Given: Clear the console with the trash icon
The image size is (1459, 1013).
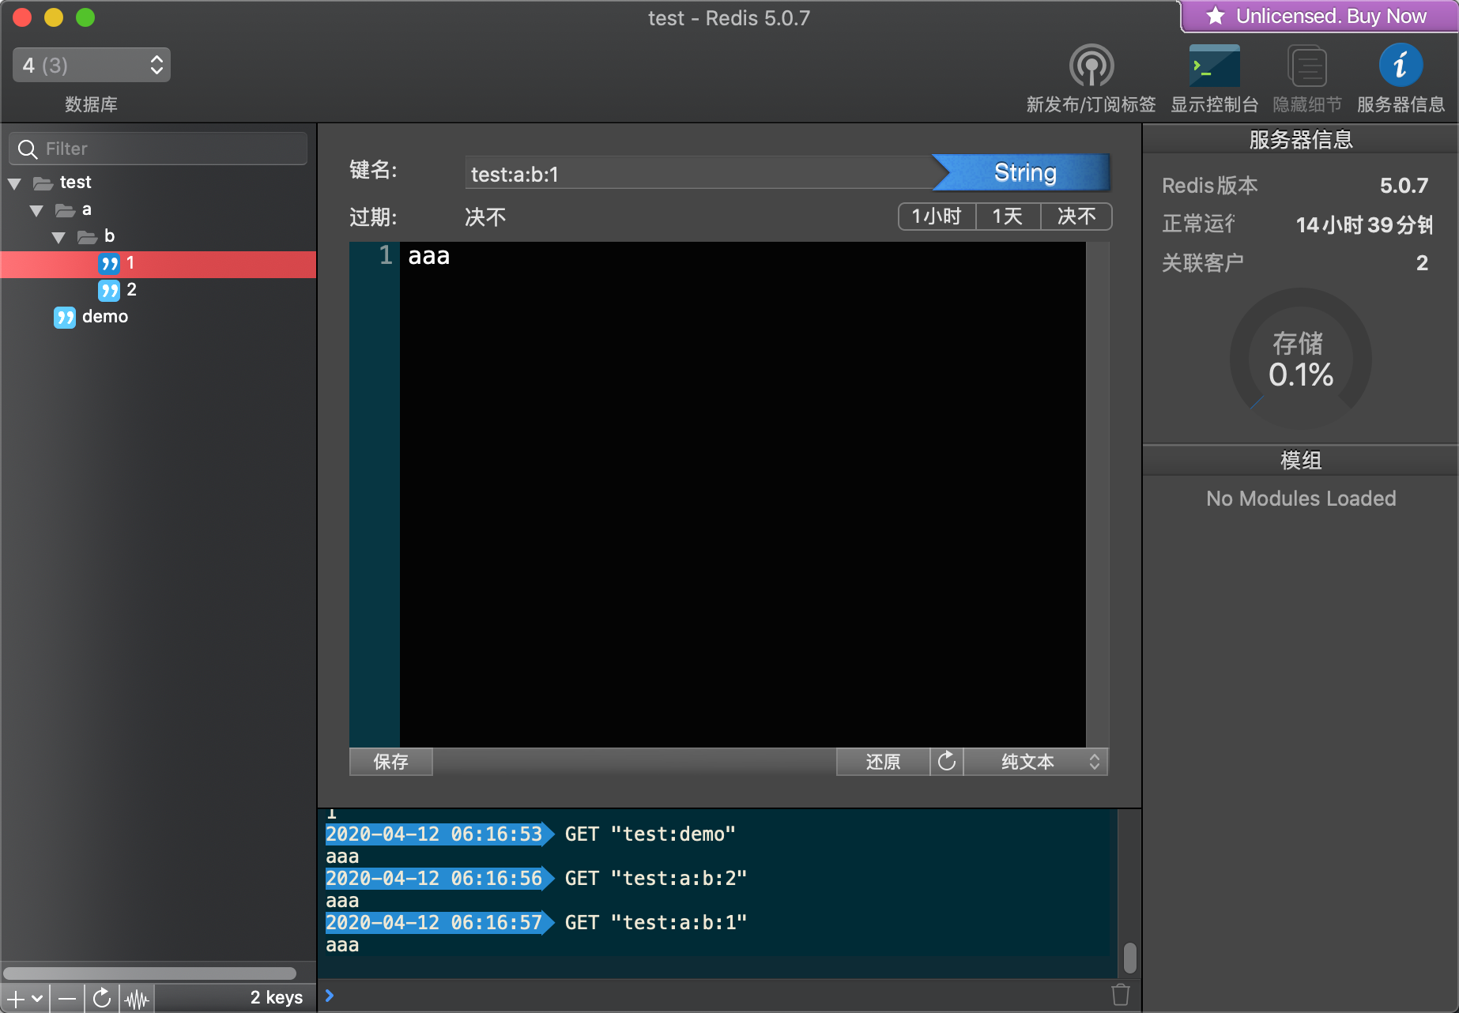Looking at the screenshot, I should 1121,995.
